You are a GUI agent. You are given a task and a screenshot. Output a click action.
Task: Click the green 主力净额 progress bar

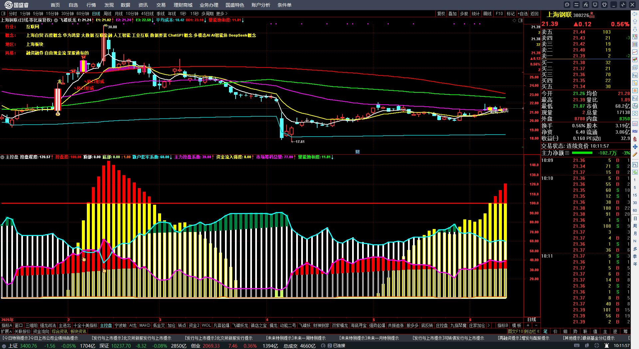pos(582,153)
